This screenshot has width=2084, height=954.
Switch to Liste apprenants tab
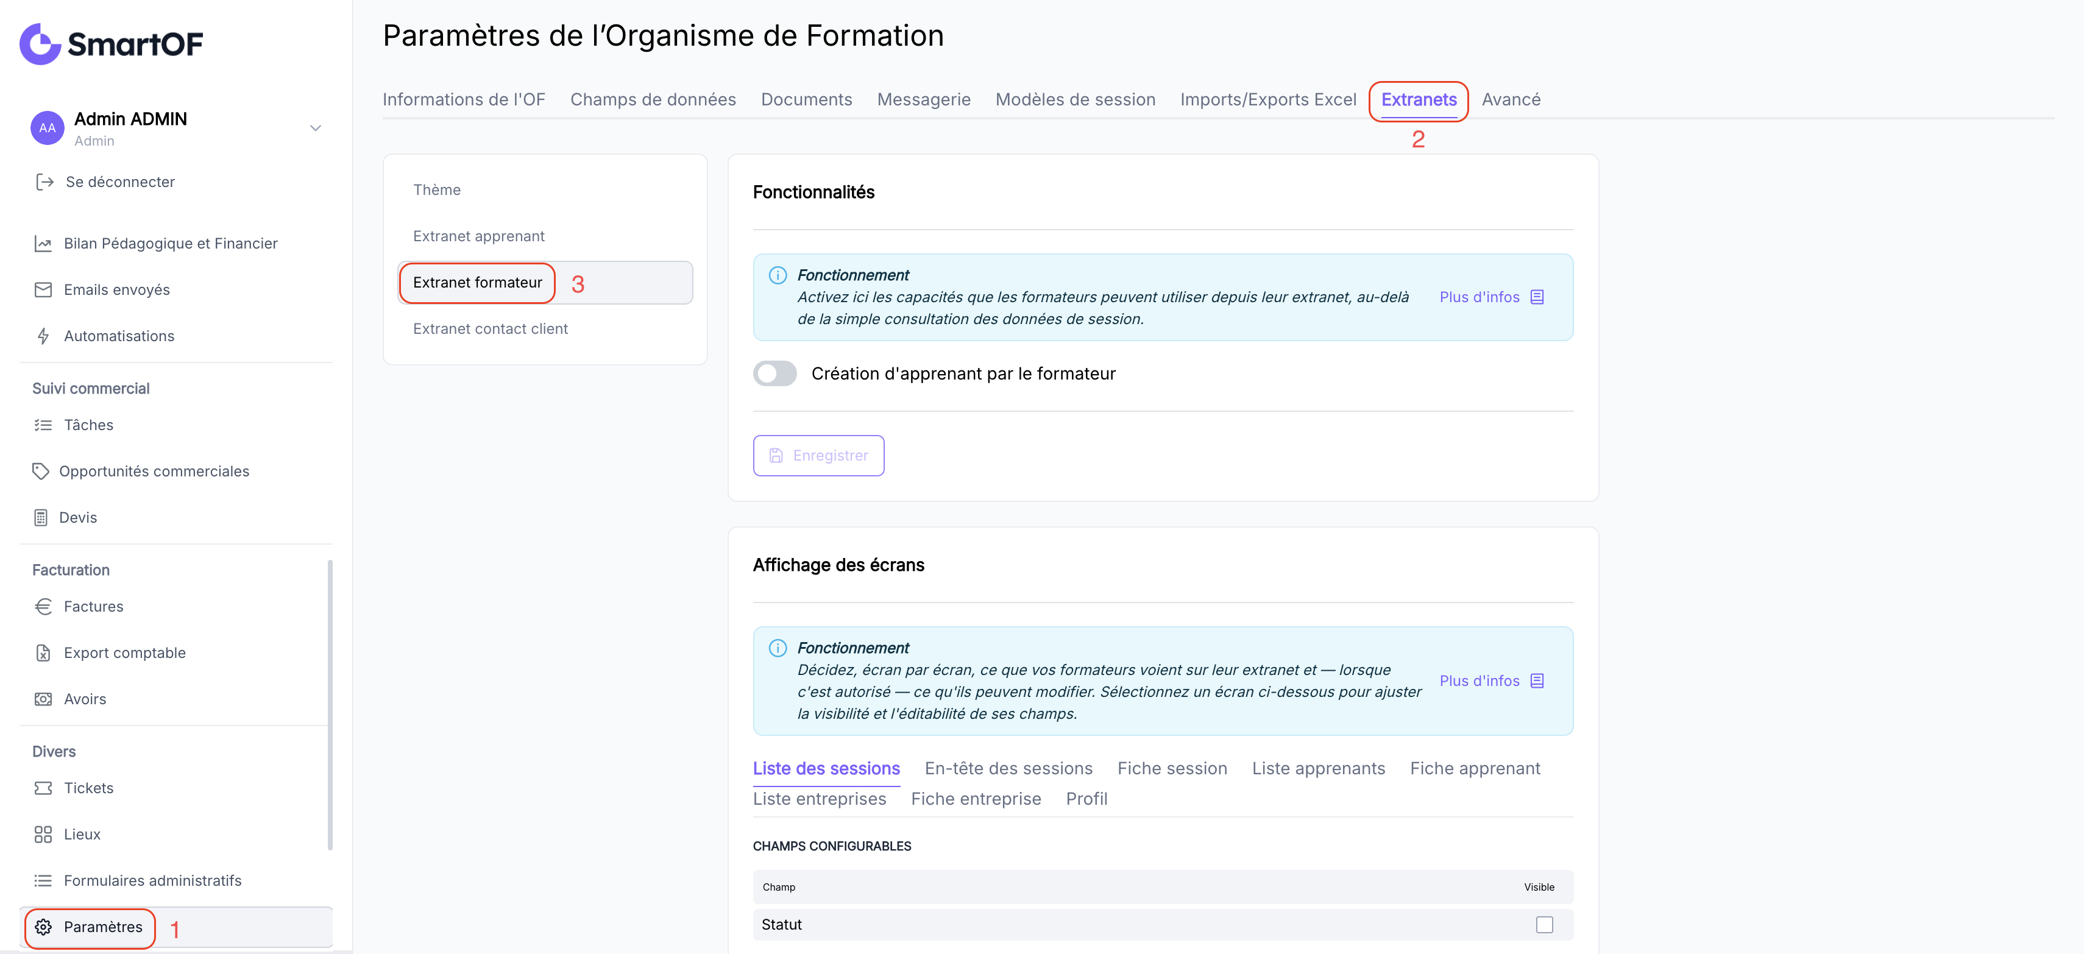pos(1318,769)
